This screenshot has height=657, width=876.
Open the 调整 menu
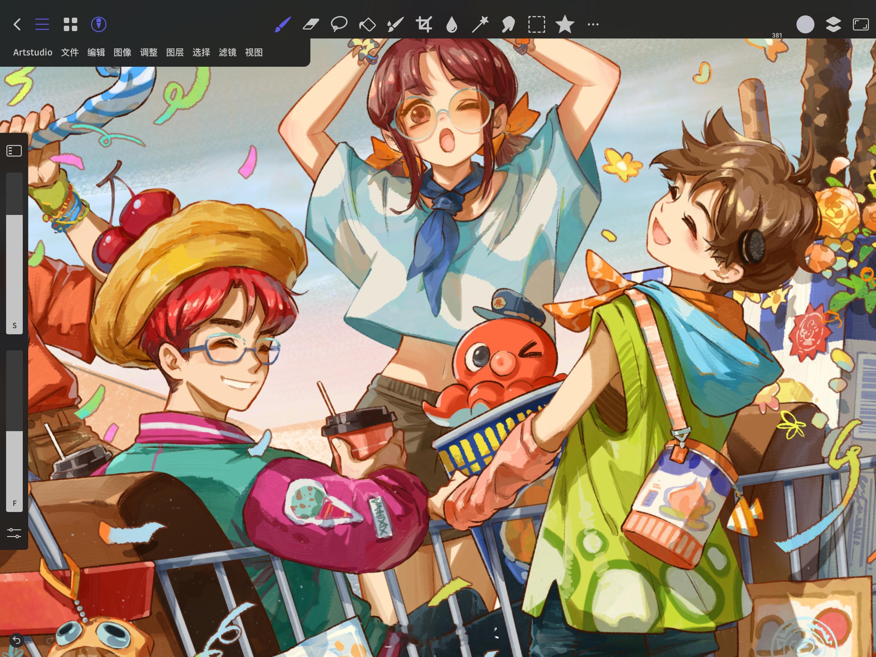[148, 52]
